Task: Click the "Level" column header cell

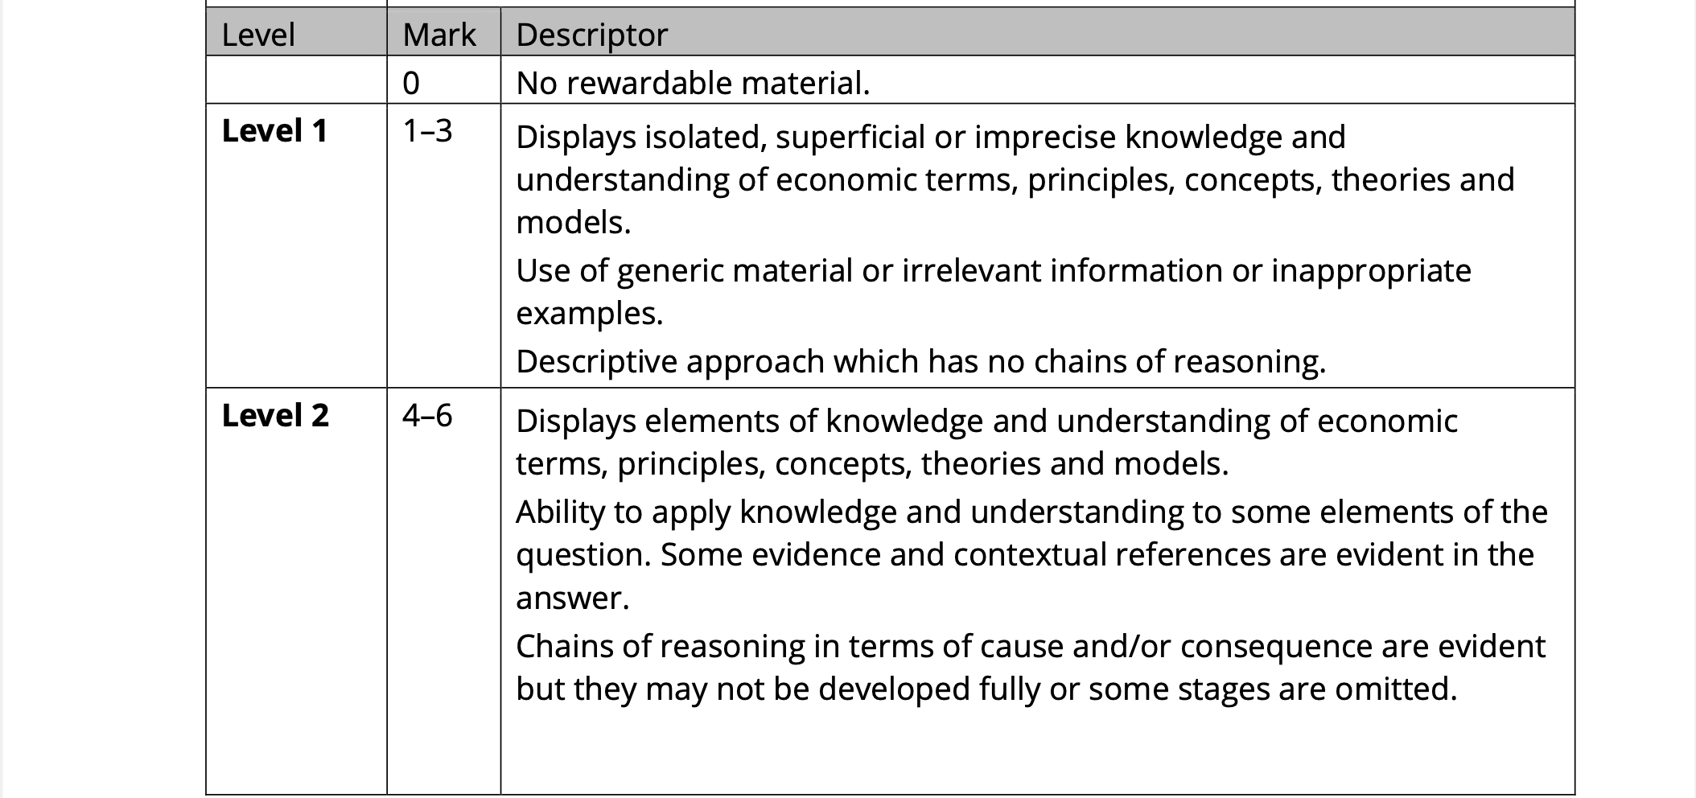Action: coord(258,35)
